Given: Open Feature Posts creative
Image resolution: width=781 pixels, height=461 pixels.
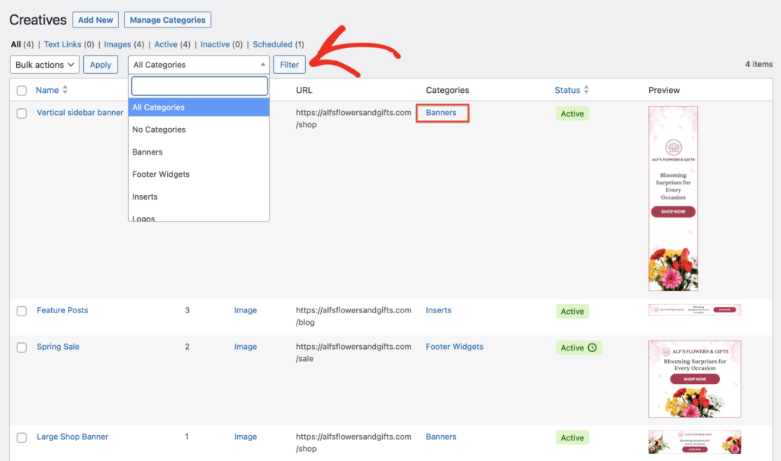Looking at the screenshot, I should [x=63, y=310].
